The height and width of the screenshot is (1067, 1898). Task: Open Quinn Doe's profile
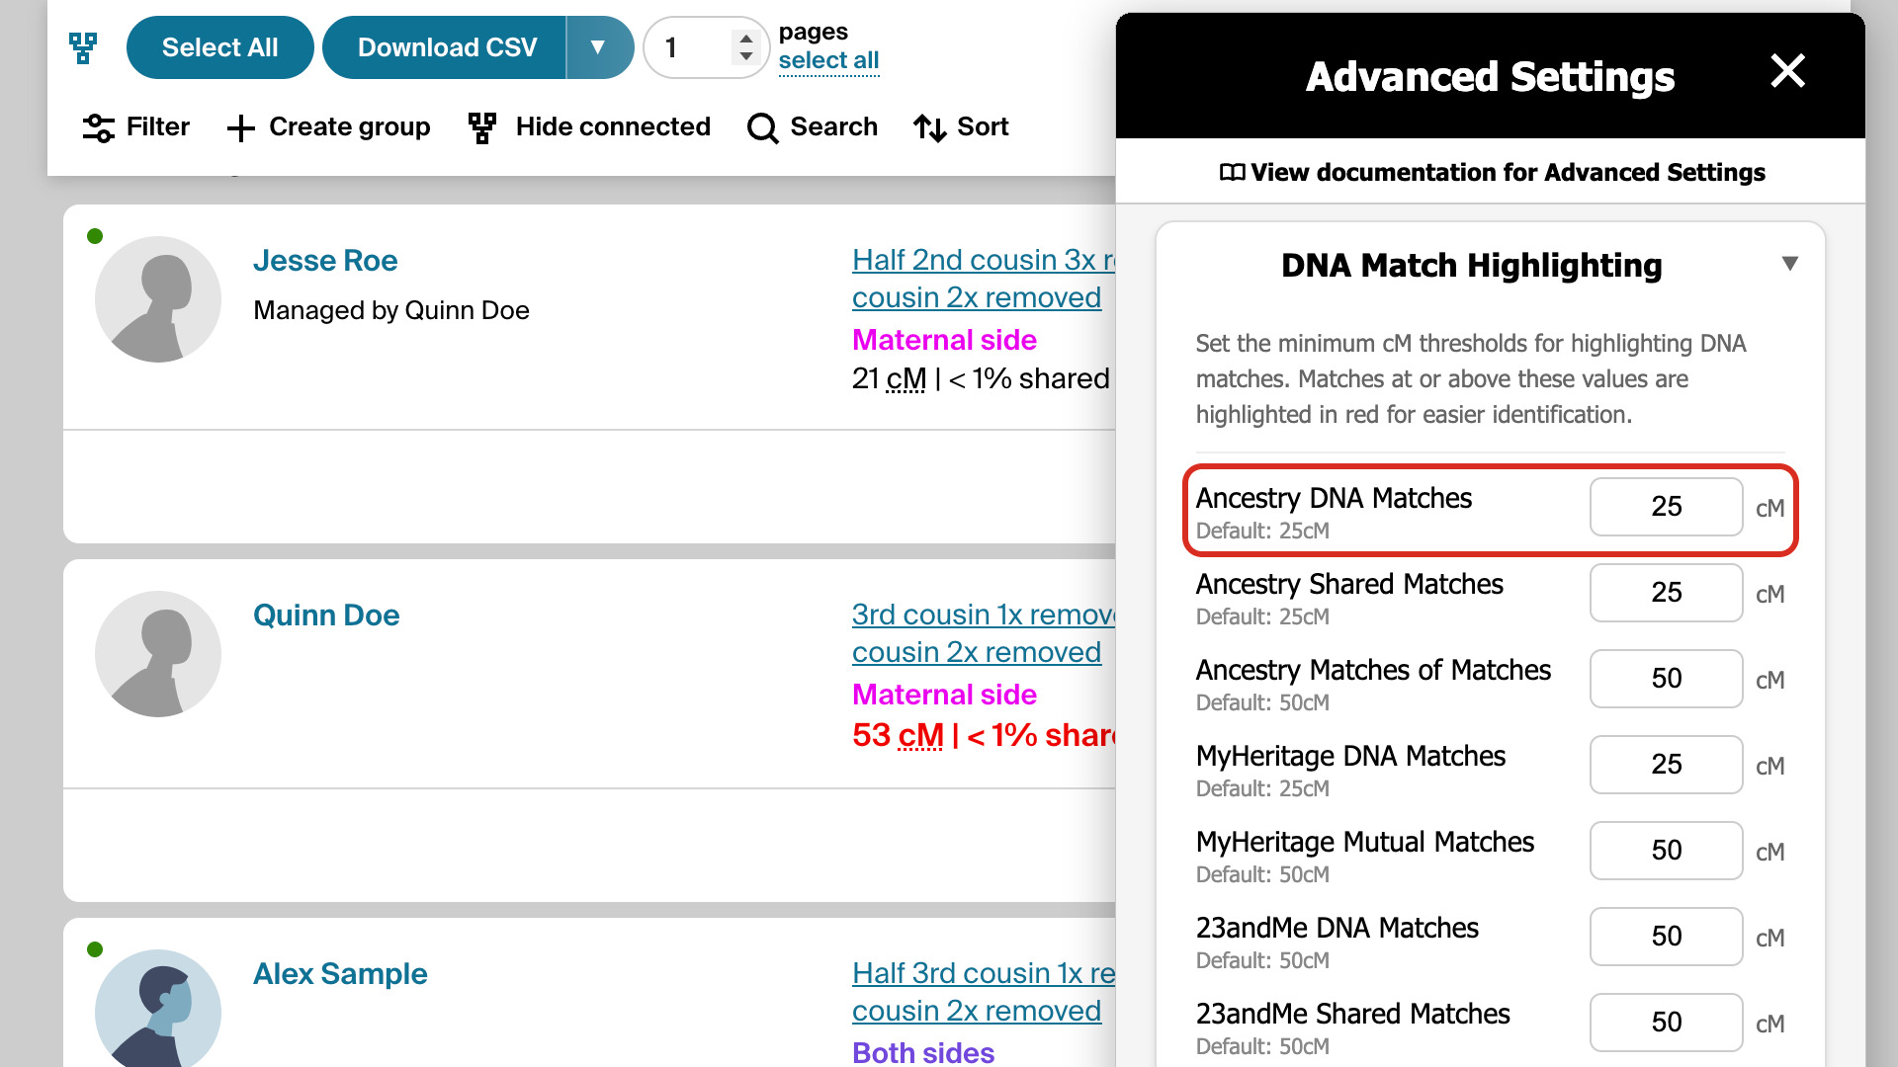pos(326,616)
